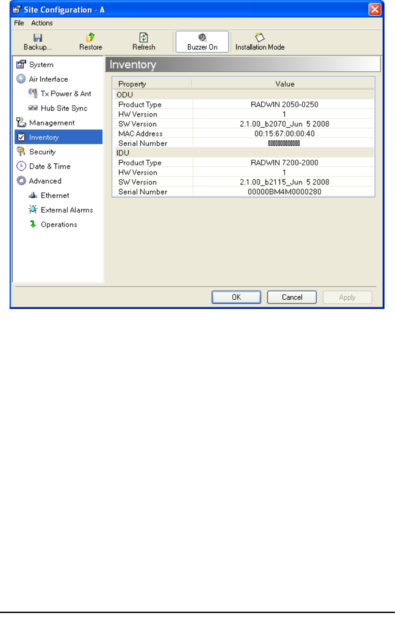Click the Backup floppy disk icon

pos(38,38)
